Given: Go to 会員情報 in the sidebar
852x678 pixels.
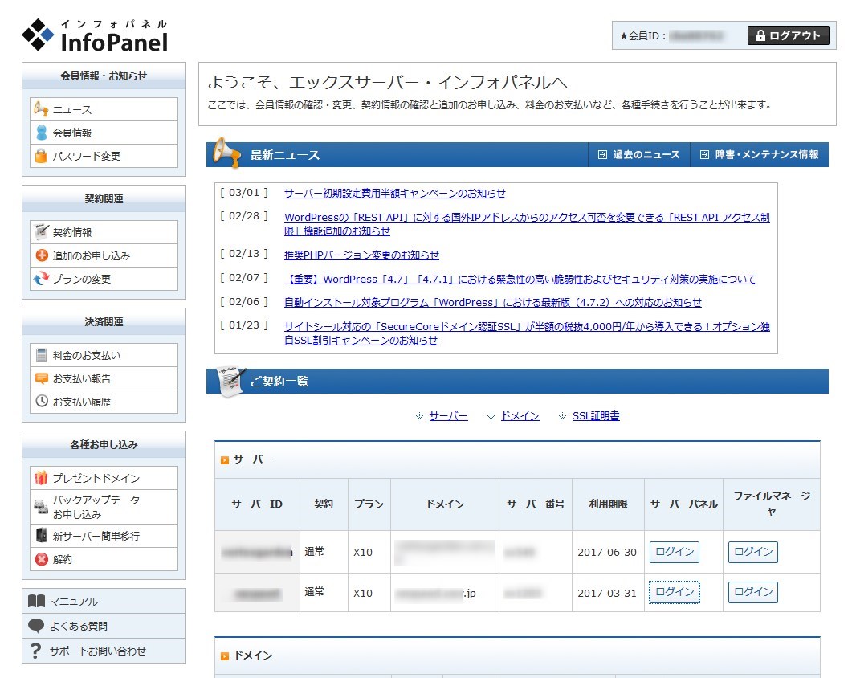Looking at the screenshot, I should tap(104, 133).
